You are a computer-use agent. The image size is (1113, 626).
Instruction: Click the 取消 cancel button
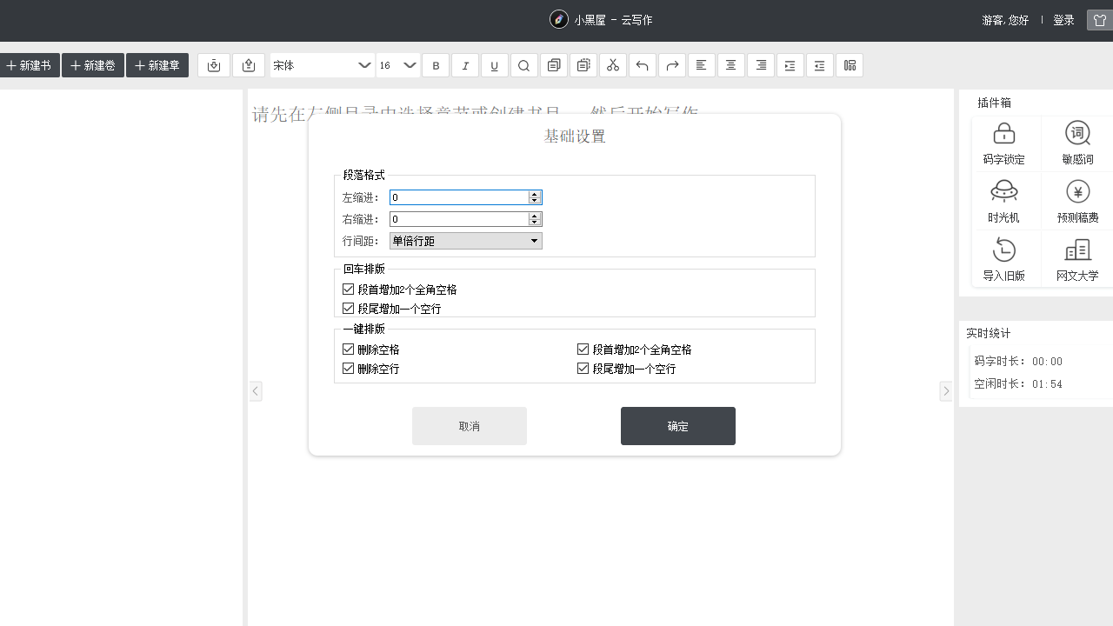(470, 426)
